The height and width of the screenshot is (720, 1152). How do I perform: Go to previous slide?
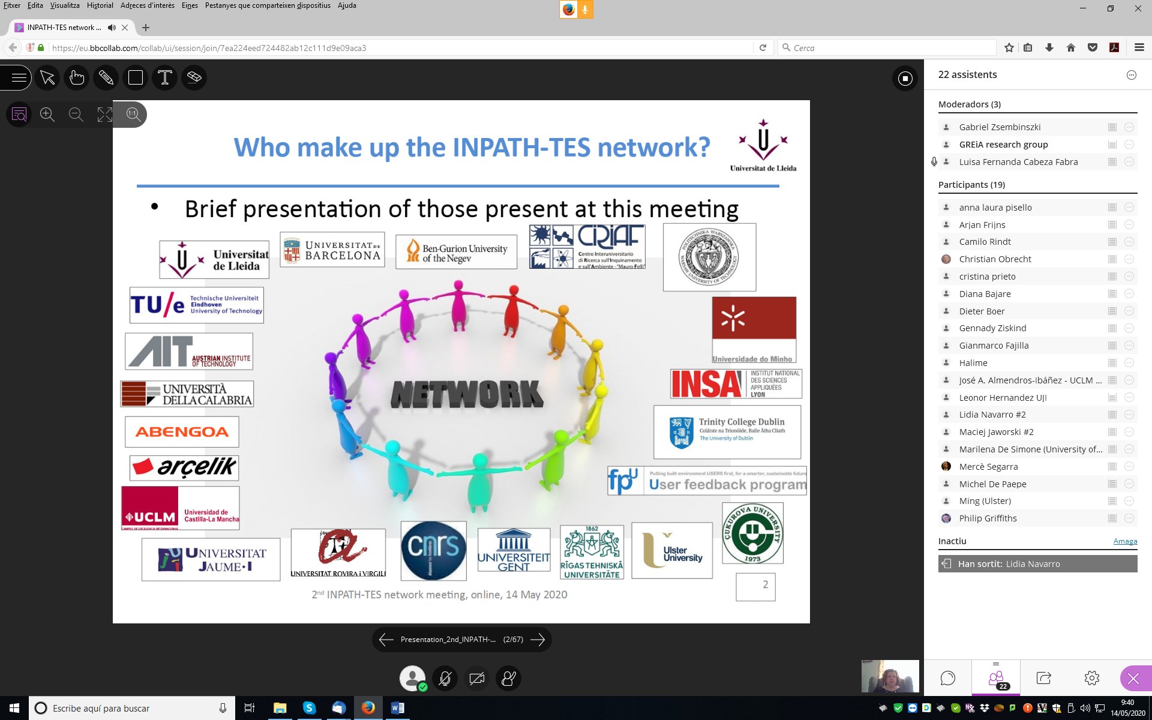click(x=386, y=640)
